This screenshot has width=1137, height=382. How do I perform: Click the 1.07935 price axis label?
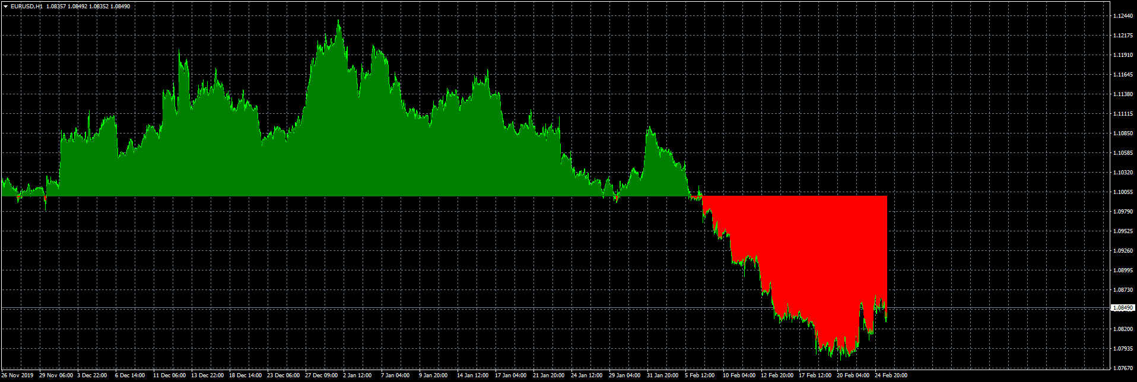(x=1123, y=349)
